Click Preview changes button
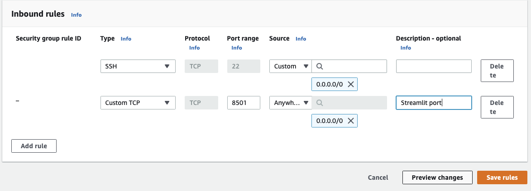531x191 pixels. pos(437,177)
